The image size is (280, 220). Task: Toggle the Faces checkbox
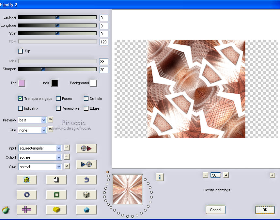[58, 99]
